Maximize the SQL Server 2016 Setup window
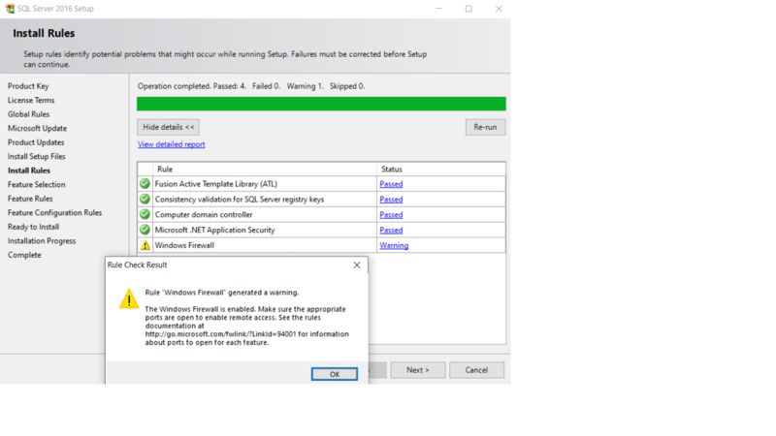Viewport: 776px width, 436px height. (469, 9)
